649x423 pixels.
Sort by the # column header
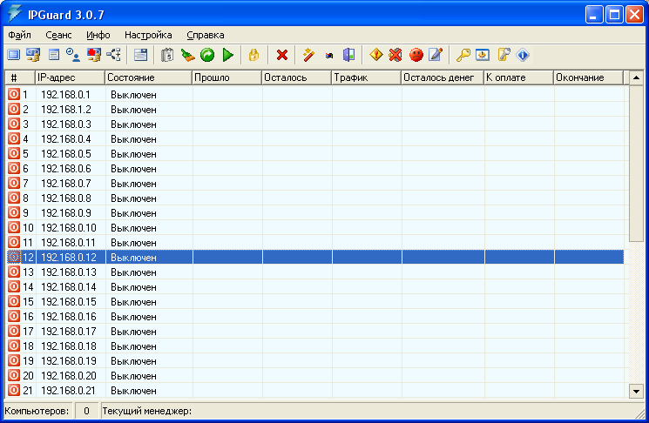(x=20, y=77)
